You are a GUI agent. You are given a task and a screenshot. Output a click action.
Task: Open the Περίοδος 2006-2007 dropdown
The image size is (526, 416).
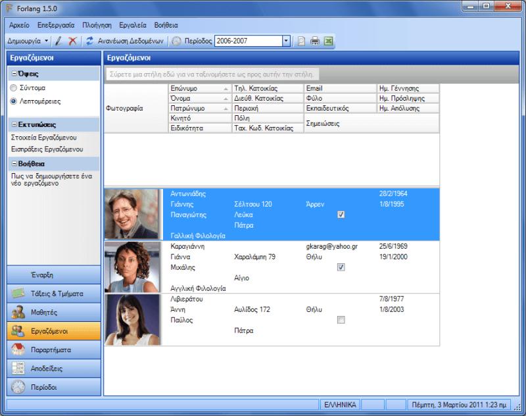tap(286, 41)
